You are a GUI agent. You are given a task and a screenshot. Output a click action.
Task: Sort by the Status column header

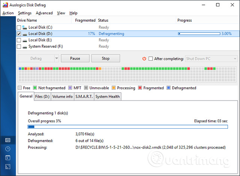click(x=136, y=20)
